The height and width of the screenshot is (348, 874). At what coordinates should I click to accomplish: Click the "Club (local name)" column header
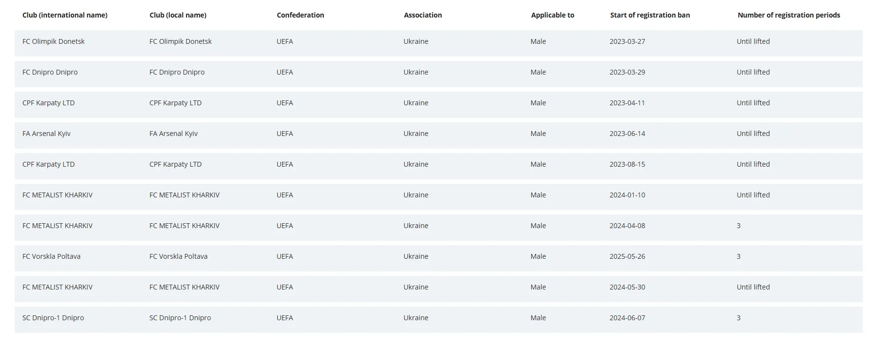178,15
